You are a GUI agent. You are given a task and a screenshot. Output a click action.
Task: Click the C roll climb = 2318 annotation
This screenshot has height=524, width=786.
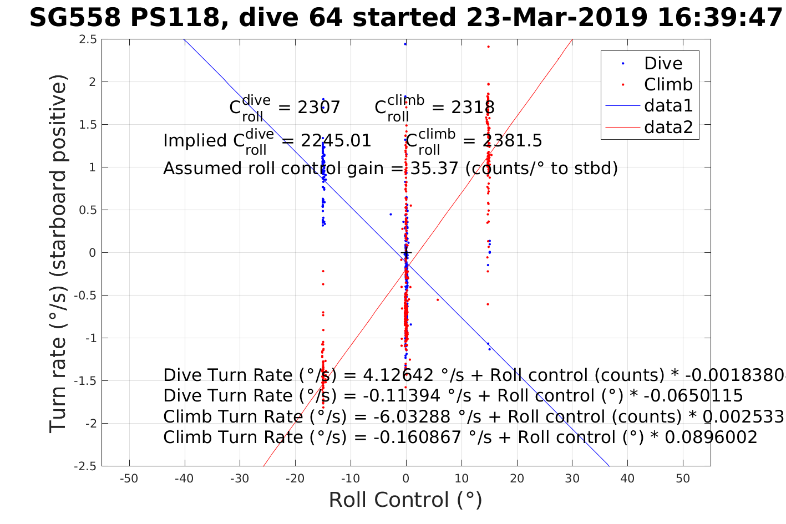click(434, 108)
